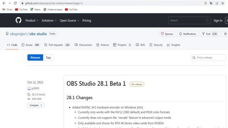Open the Discussions tab
Screen dimensions: 228x128
pyautogui.click(x=83, y=45)
